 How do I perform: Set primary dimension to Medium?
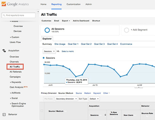click(x=87, y=93)
